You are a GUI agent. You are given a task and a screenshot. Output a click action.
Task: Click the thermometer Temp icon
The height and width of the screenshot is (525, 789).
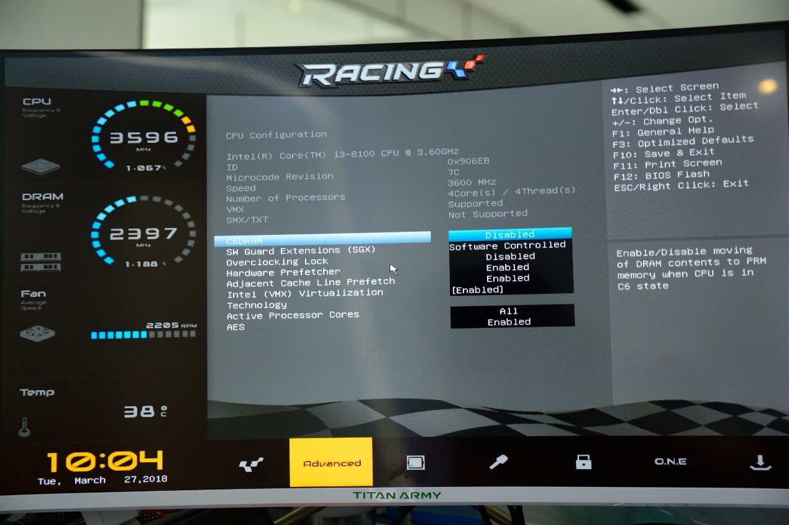click(25, 427)
